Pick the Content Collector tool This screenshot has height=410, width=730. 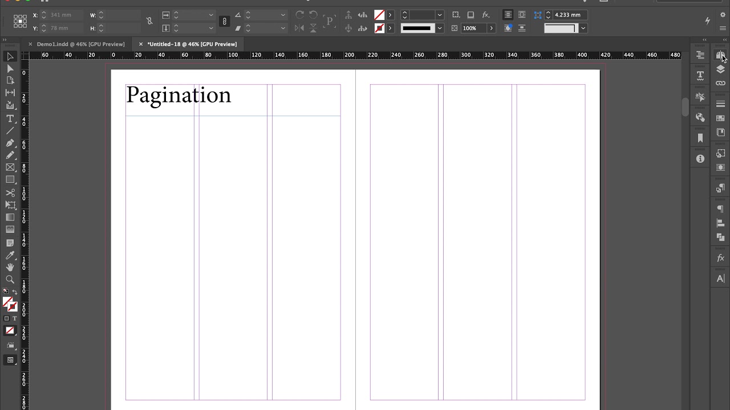(x=10, y=105)
